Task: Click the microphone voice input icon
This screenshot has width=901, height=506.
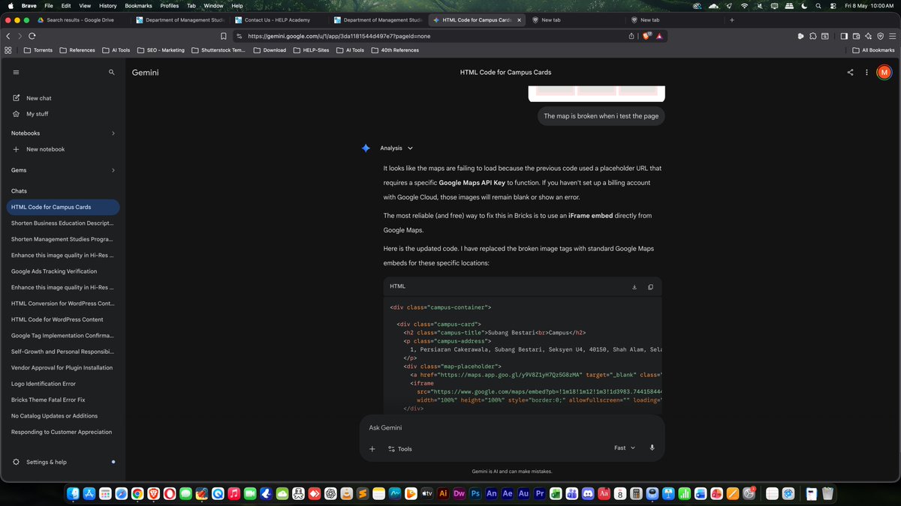Action: 652,448
